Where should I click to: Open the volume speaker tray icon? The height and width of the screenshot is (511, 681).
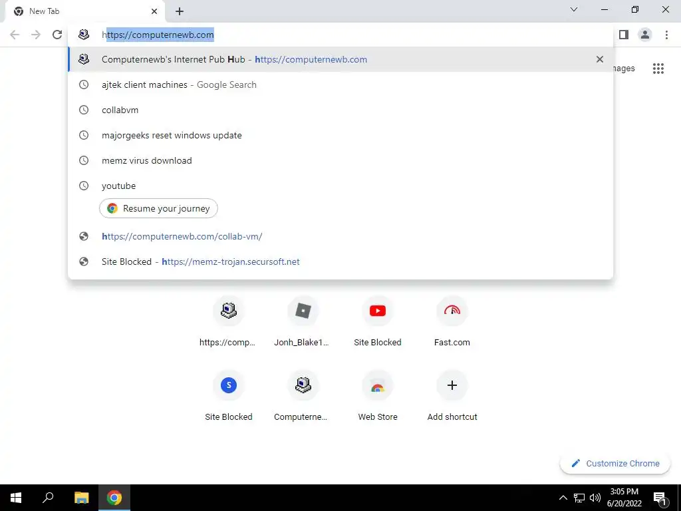point(595,498)
